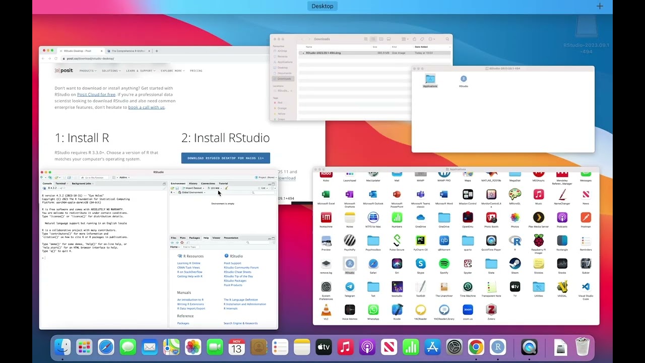Follow the Posit Cloud for free link

[96, 94]
